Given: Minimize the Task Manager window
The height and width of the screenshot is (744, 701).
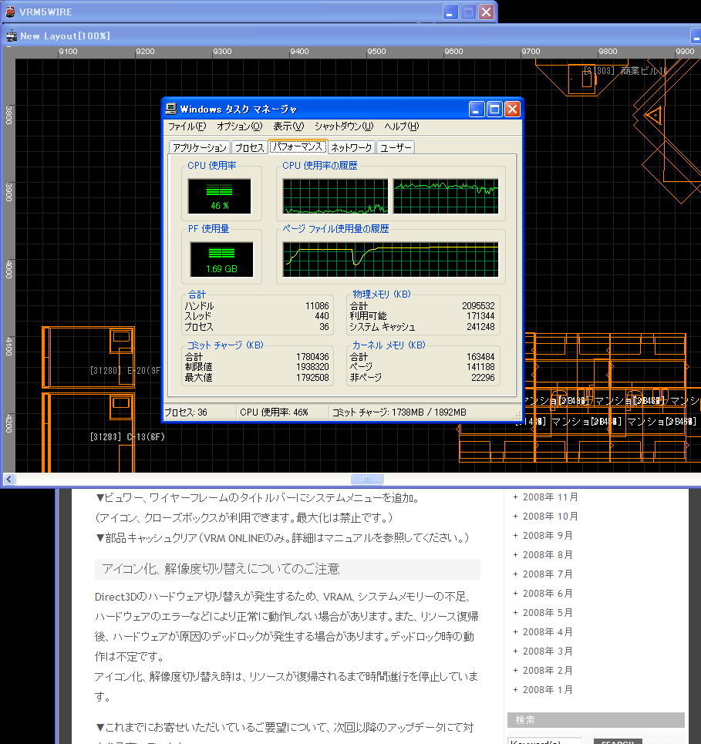Looking at the screenshot, I should pos(476,109).
